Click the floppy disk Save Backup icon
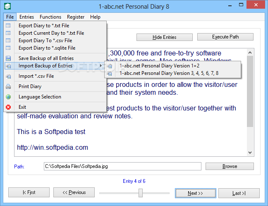The image size is (268, 206). pyautogui.click(x=8, y=58)
